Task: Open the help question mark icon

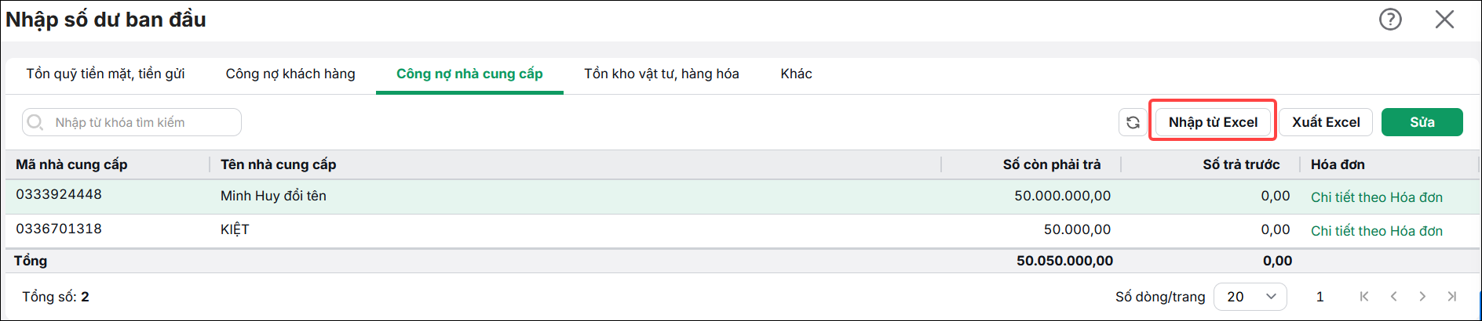Action: point(1390,19)
